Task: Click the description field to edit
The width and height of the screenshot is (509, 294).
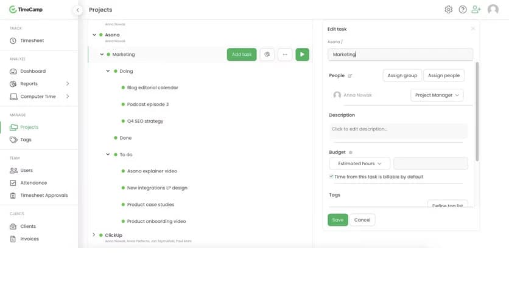Action: tap(398, 131)
